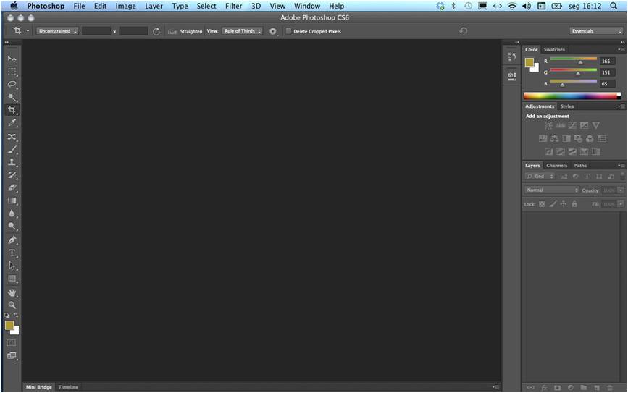Toggle lock transparent pixels

tap(542, 204)
